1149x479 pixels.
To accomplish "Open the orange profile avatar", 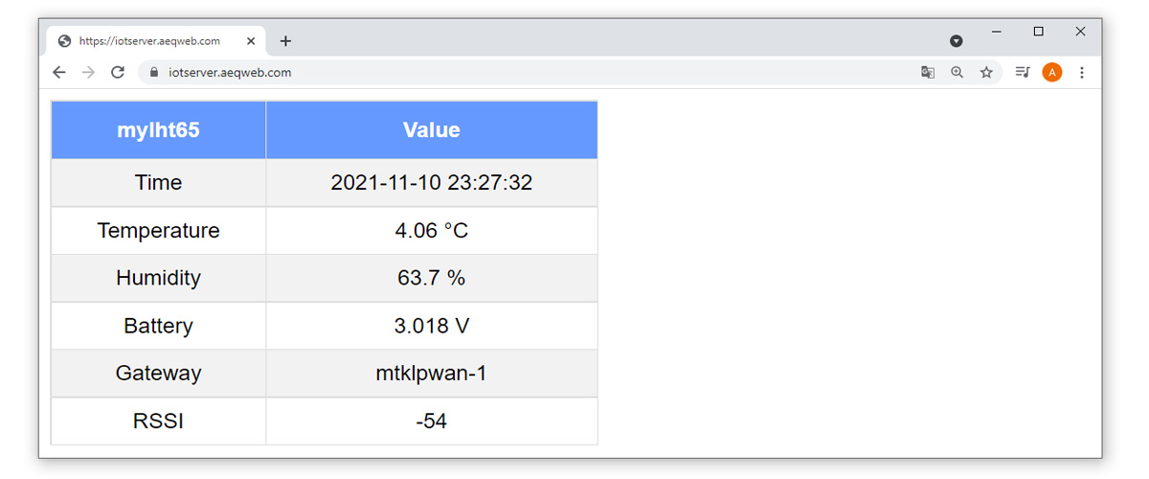I will (1052, 72).
